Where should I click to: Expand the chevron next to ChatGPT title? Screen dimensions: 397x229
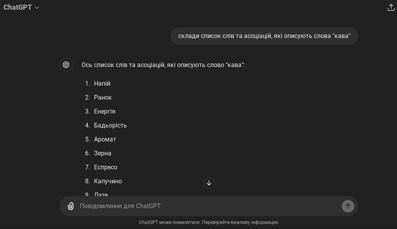[37, 7]
